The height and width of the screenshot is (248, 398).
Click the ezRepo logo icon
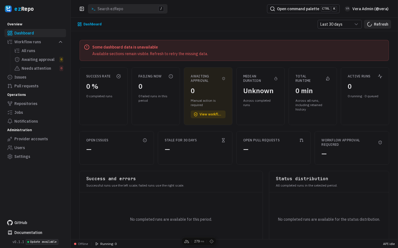pyautogui.click(x=8, y=9)
